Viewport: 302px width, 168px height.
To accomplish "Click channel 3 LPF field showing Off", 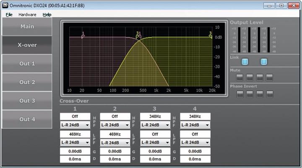I will pyautogui.click(x=155, y=134).
